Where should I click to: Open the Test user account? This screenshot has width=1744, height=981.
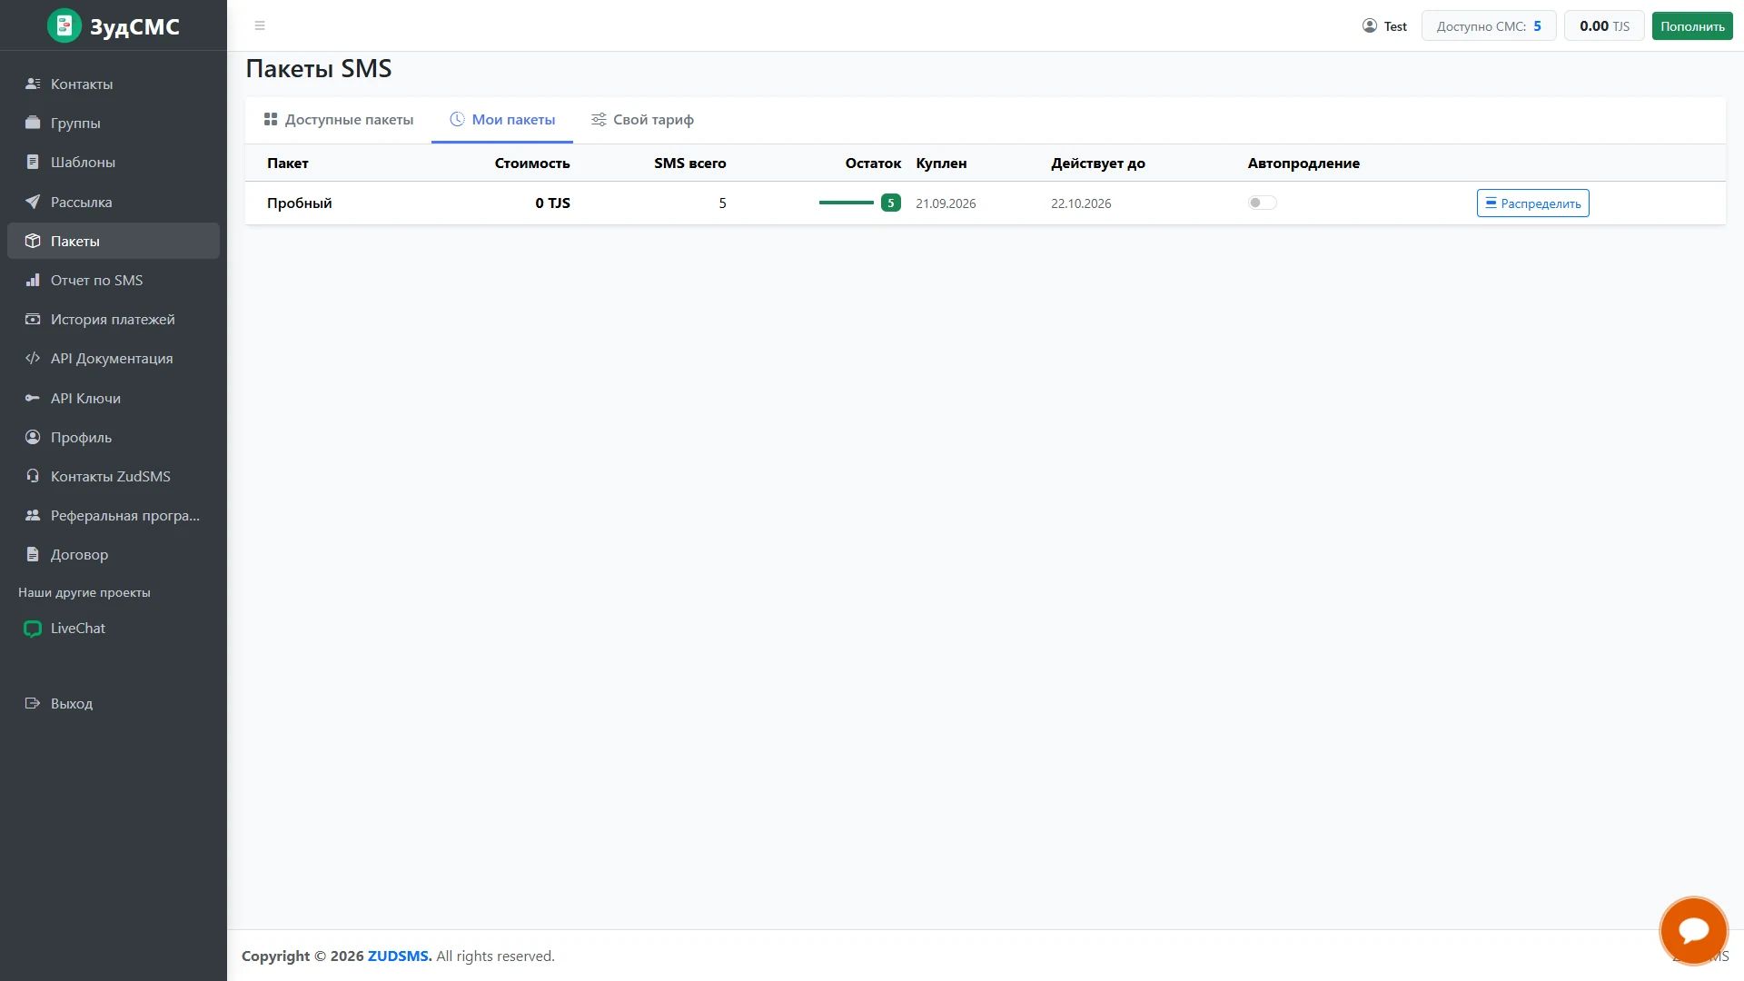click(x=1385, y=25)
